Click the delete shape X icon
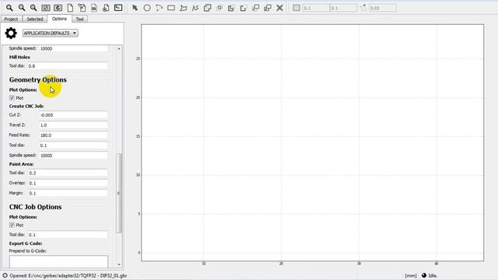498x280 pixels. (x=279, y=8)
